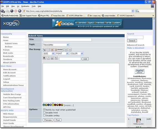Screen dimensions: 161x129
Task: Open the File menu
Action: 2,6
